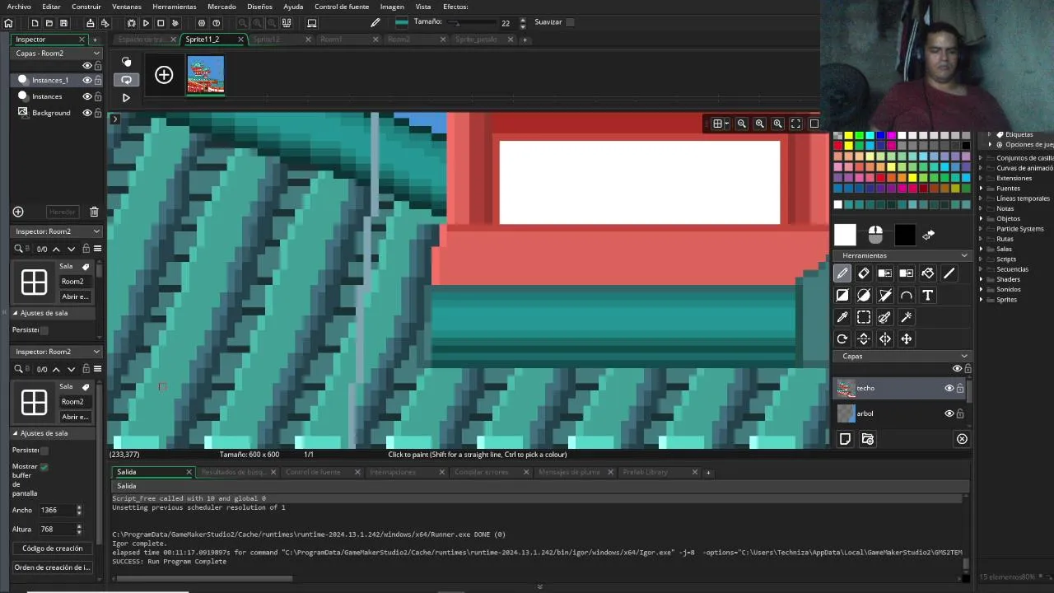Pick the white primary colour swatch
Viewport: 1054px width, 593px height.
(845, 235)
